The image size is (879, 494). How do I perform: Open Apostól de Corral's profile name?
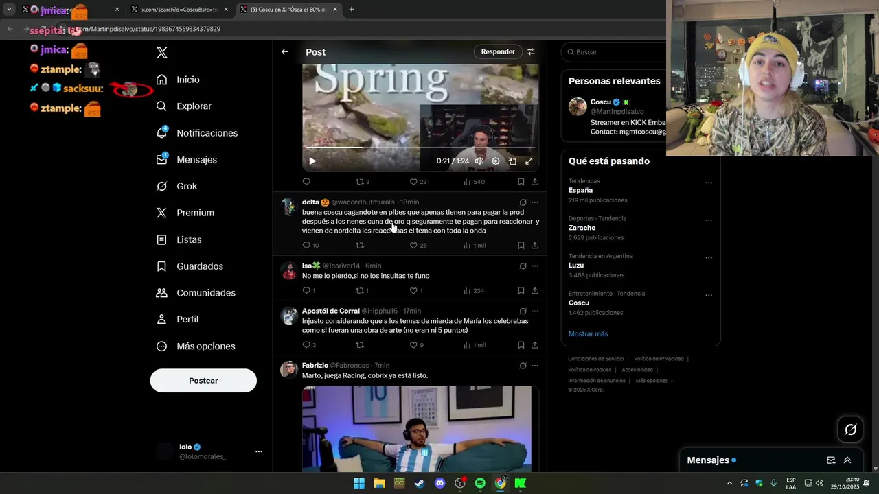pyautogui.click(x=331, y=311)
